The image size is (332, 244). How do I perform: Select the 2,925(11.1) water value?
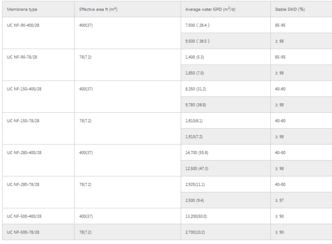[x=194, y=184]
